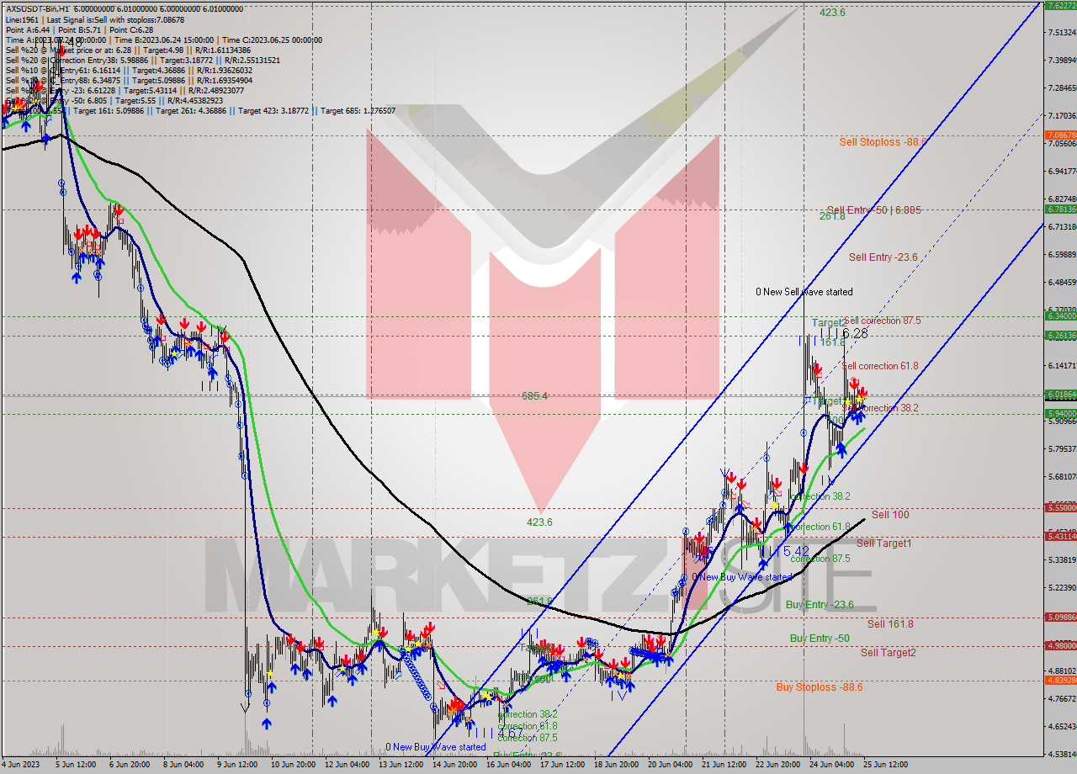1077x774 pixels.
Task: Select the 'Buy Stoploss -88.6' label
Action: tap(819, 687)
